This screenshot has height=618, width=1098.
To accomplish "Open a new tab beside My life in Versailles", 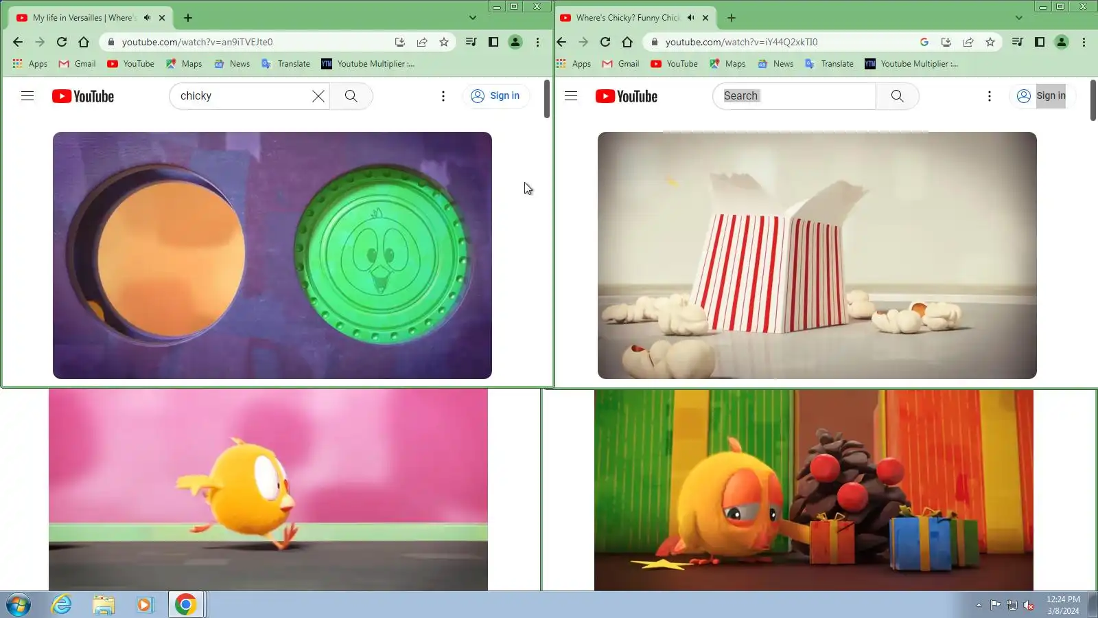I will click(x=188, y=18).
